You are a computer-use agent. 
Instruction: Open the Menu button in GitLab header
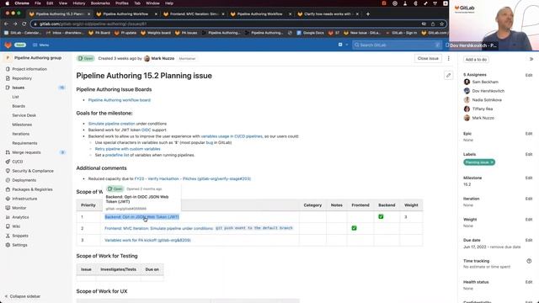click(x=41, y=45)
